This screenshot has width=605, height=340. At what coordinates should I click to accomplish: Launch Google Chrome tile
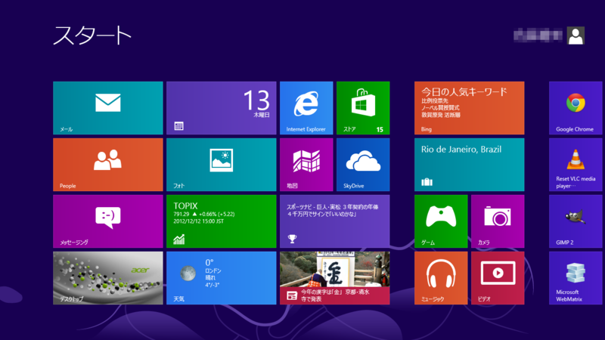576,108
